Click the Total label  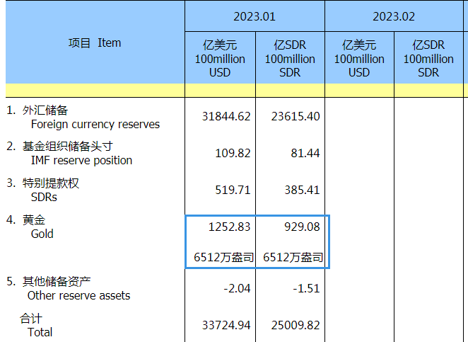point(40,332)
